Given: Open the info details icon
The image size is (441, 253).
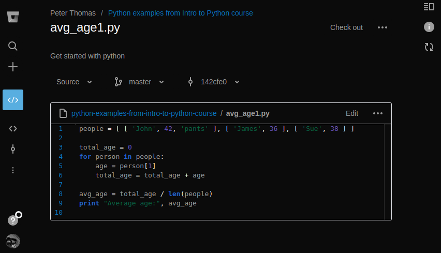Looking at the screenshot, I should 429,27.
